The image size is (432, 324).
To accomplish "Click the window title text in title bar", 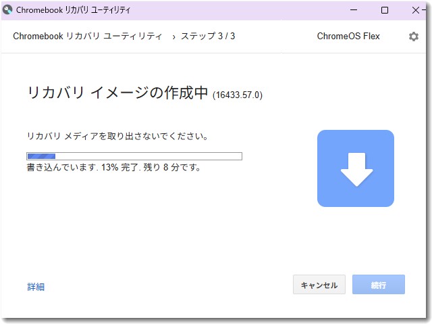I will tap(73, 10).
